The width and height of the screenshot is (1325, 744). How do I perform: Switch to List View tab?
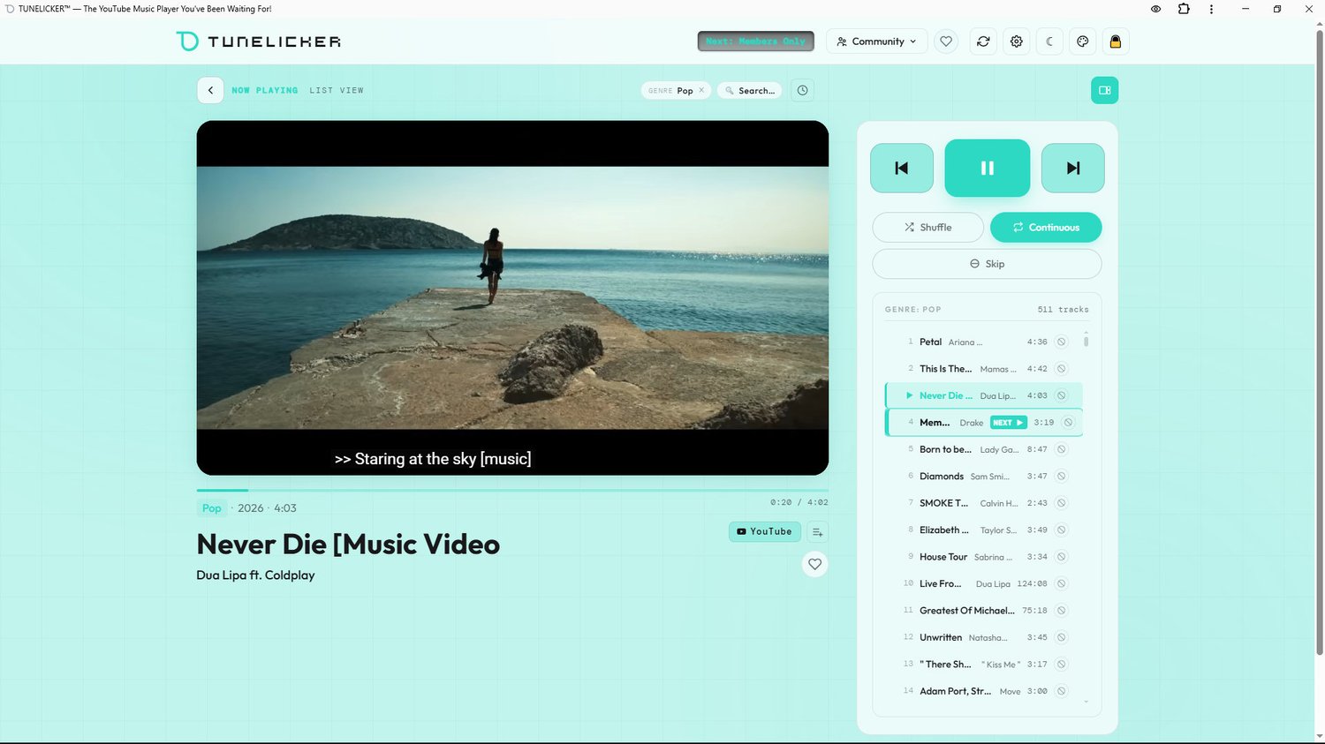click(x=337, y=90)
